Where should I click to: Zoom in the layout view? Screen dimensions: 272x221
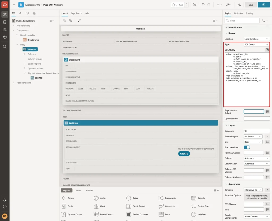71,21
